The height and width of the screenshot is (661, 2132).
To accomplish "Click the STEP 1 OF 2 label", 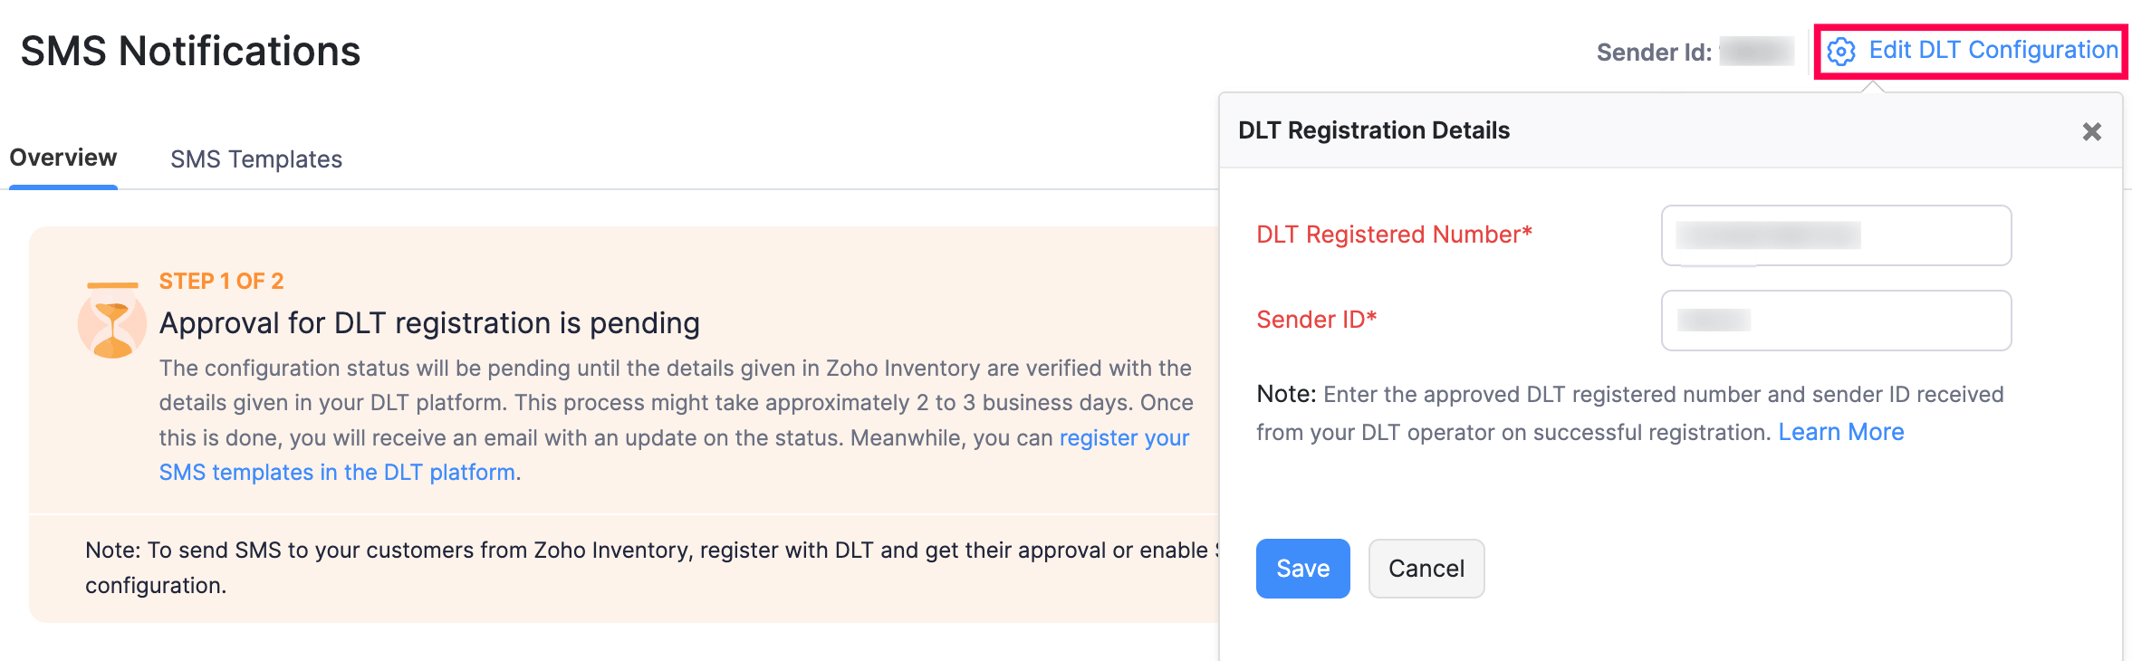I will [x=221, y=282].
